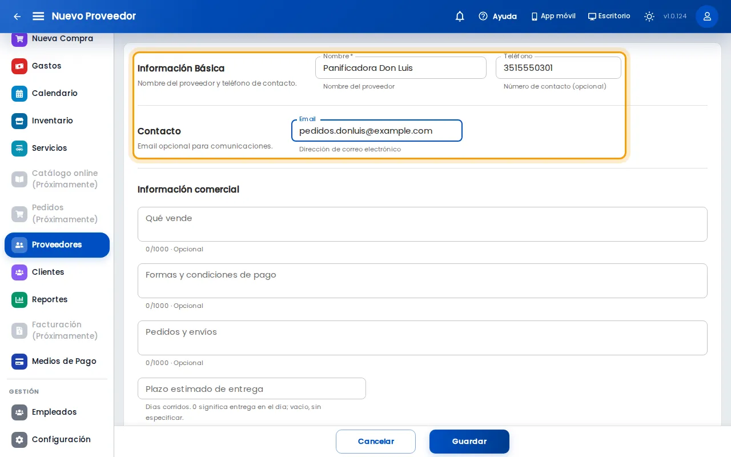
Task: Save the supplier with Guardar
Action: coord(469,442)
